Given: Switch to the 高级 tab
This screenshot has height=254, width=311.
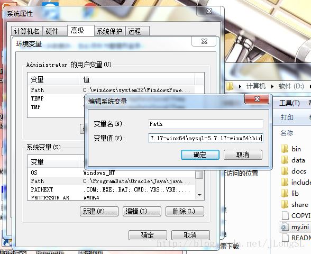Looking at the screenshot, I should (81, 31).
